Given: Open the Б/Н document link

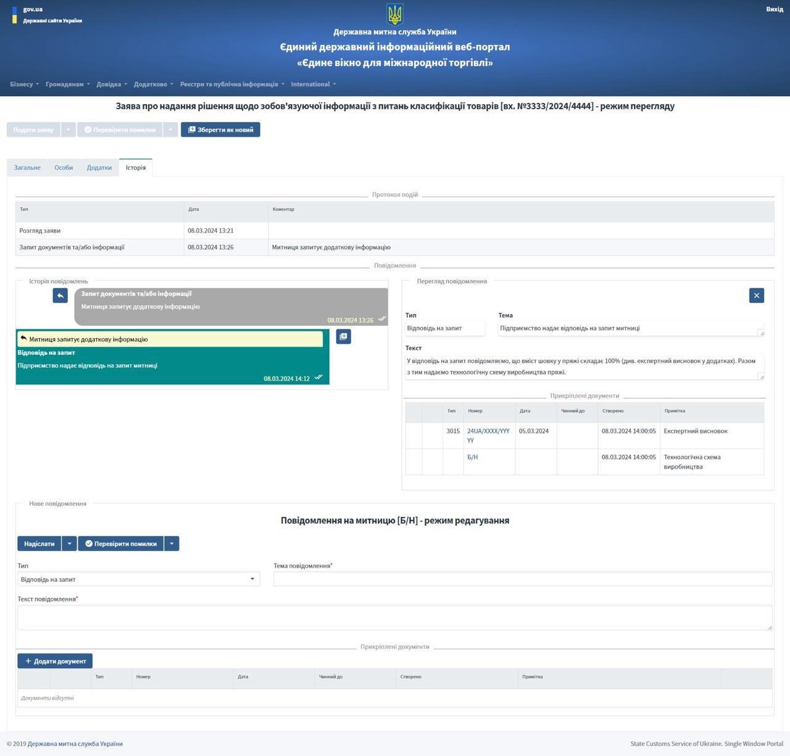Looking at the screenshot, I should pos(472,457).
